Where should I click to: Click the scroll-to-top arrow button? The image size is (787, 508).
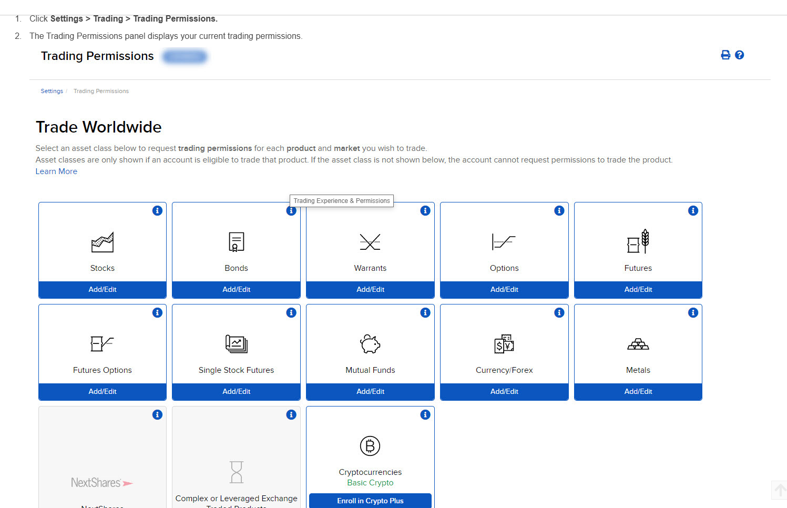[x=780, y=491]
